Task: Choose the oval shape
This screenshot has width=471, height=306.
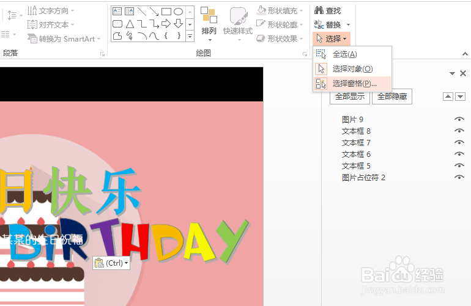Action: (x=179, y=12)
